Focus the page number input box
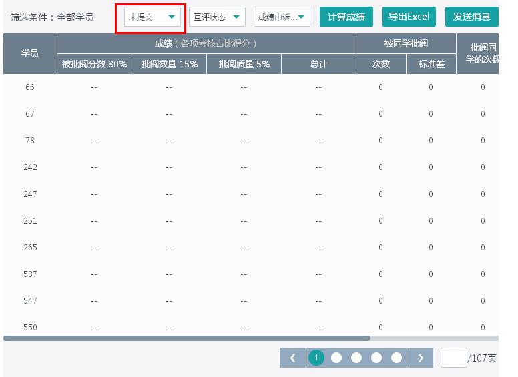Image resolution: width=518 pixels, height=377 pixels. [453, 358]
